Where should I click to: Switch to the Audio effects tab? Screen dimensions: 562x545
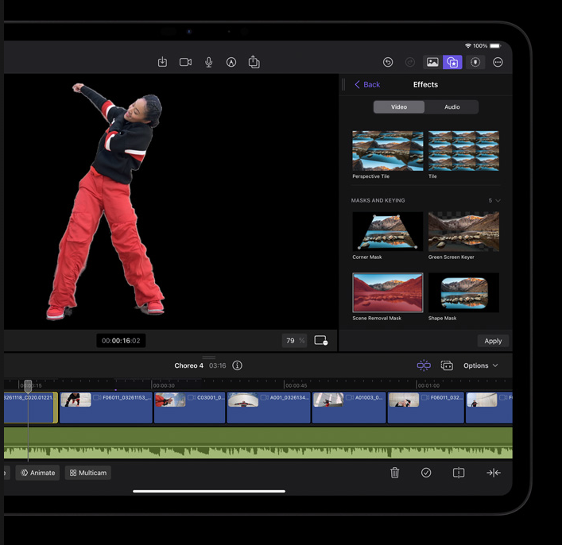[x=452, y=106]
